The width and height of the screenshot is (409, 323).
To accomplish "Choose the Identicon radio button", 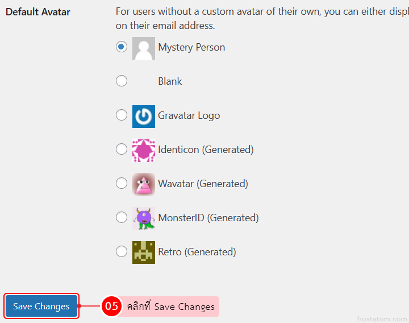I will (x=122, y=150).
